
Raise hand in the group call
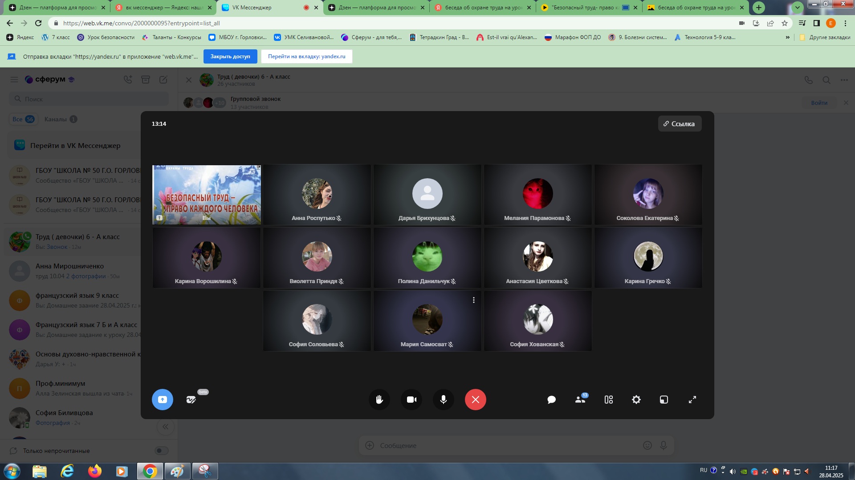pyautogui.click(x=379, y=400)
